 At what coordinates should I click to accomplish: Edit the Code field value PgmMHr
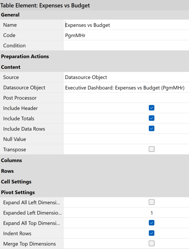[x=126, y=36]
